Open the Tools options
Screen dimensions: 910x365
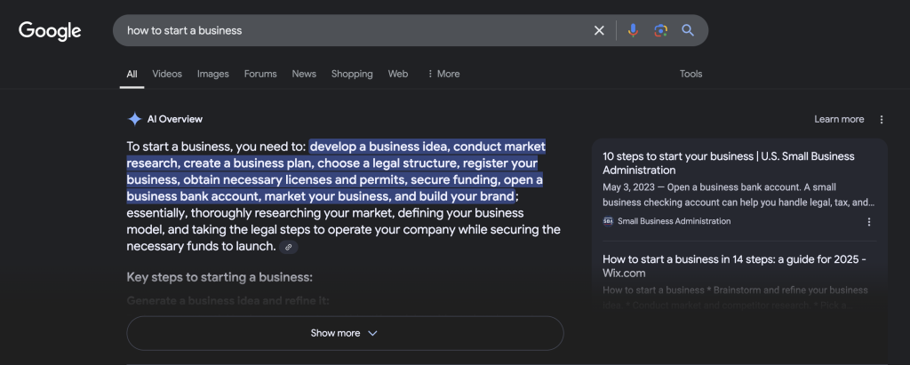pyautogui.click(x=690, y=74)
